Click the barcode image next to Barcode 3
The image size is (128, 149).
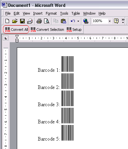67,98
